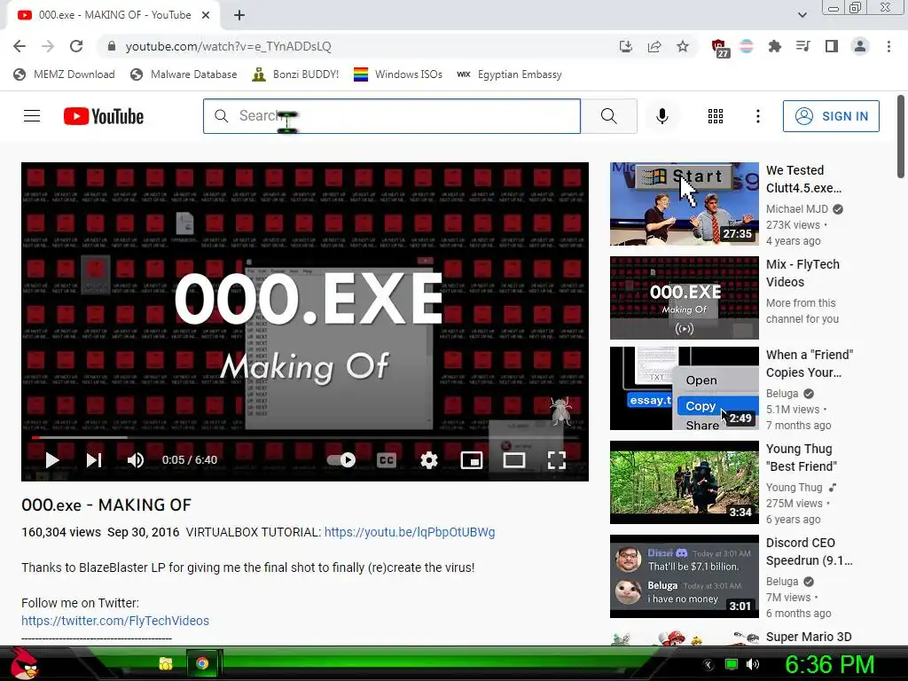Click the browser forward arrow
This screenshot has height=681, width=908.
(x=48, y=46)
